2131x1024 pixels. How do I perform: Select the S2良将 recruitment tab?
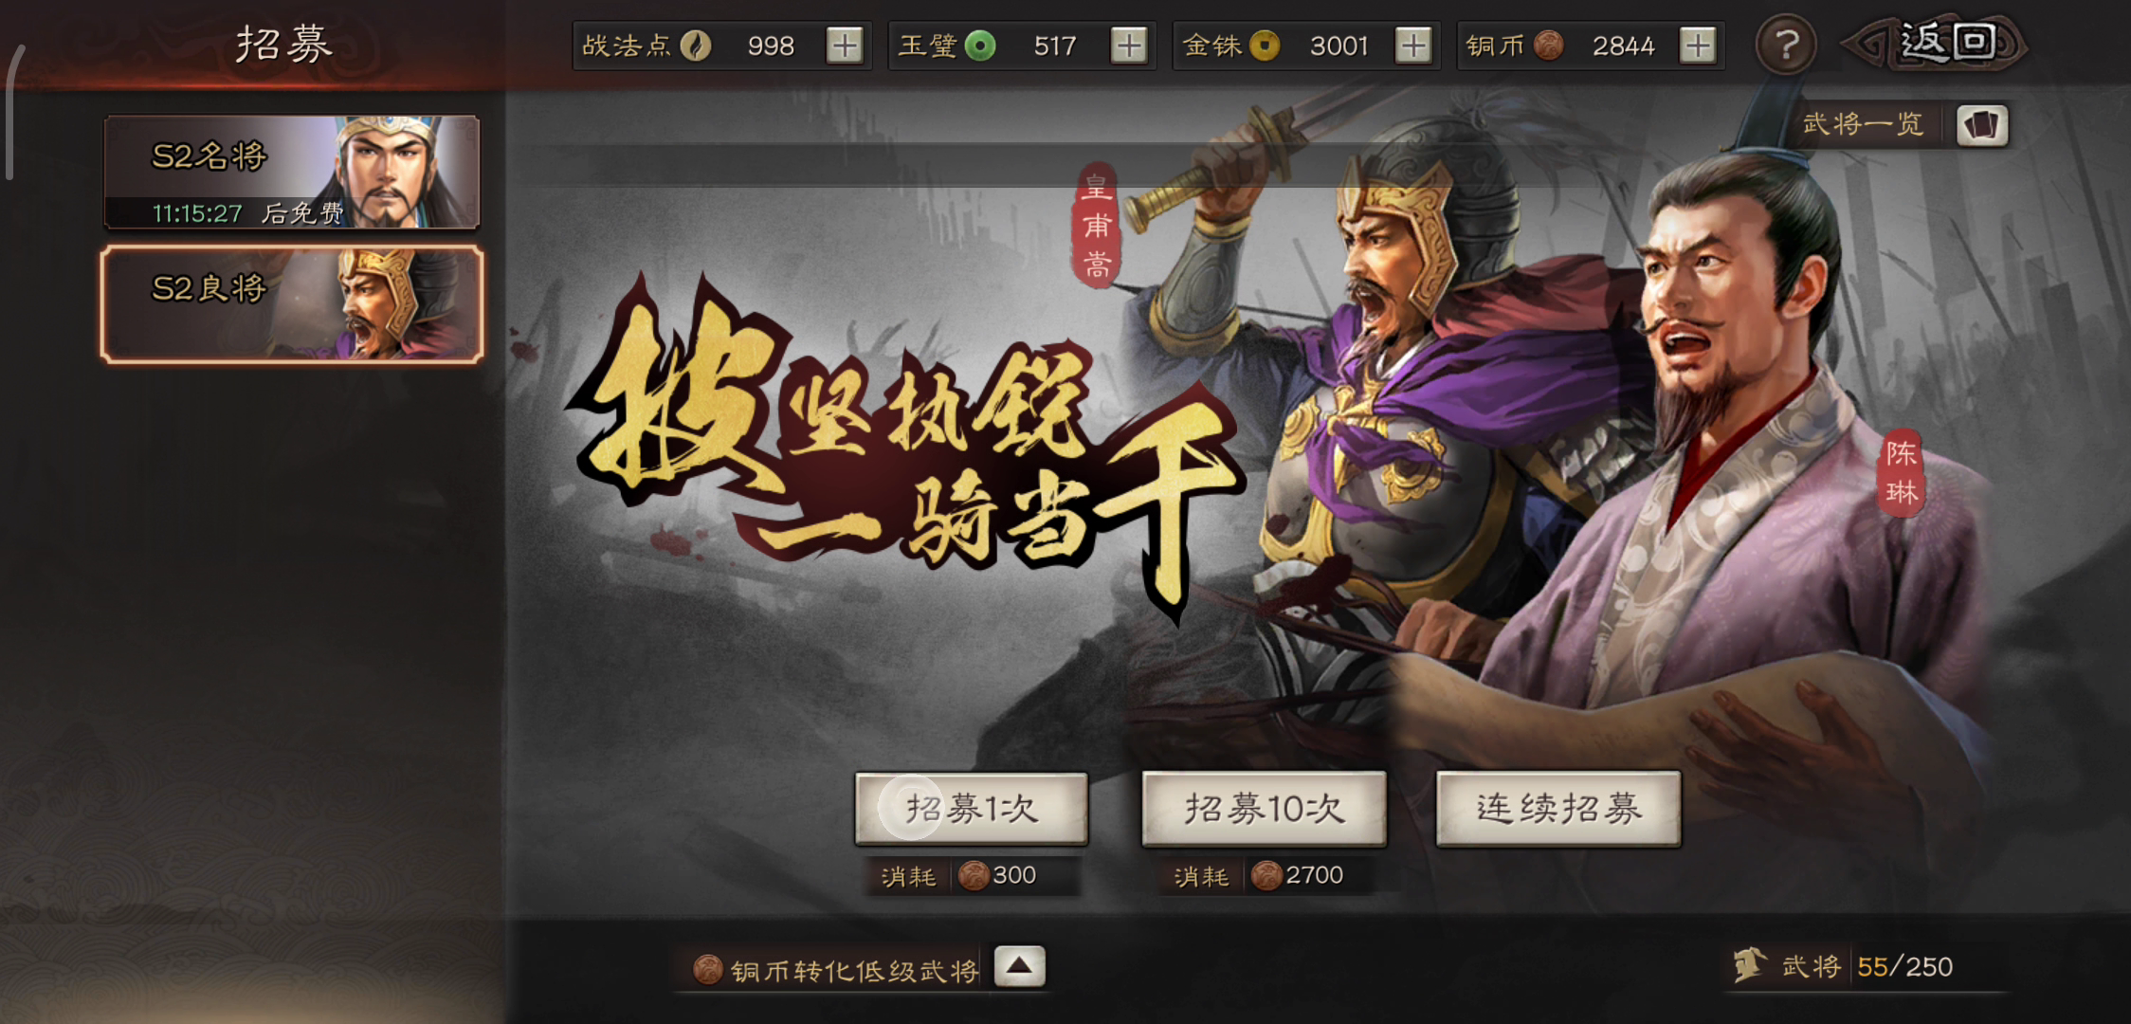point(292,304)
